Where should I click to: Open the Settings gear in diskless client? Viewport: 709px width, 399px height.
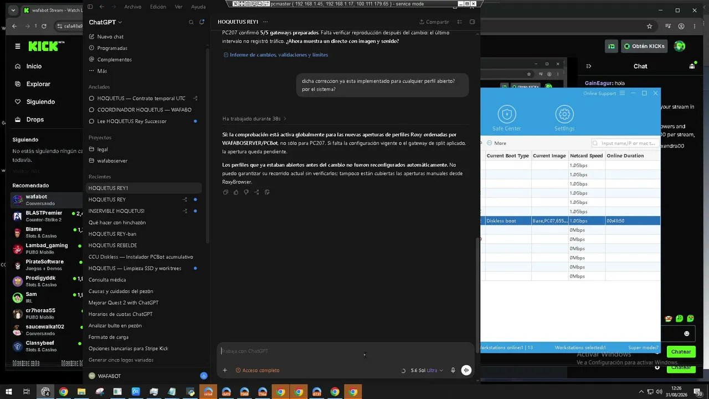tap(564, 114)
